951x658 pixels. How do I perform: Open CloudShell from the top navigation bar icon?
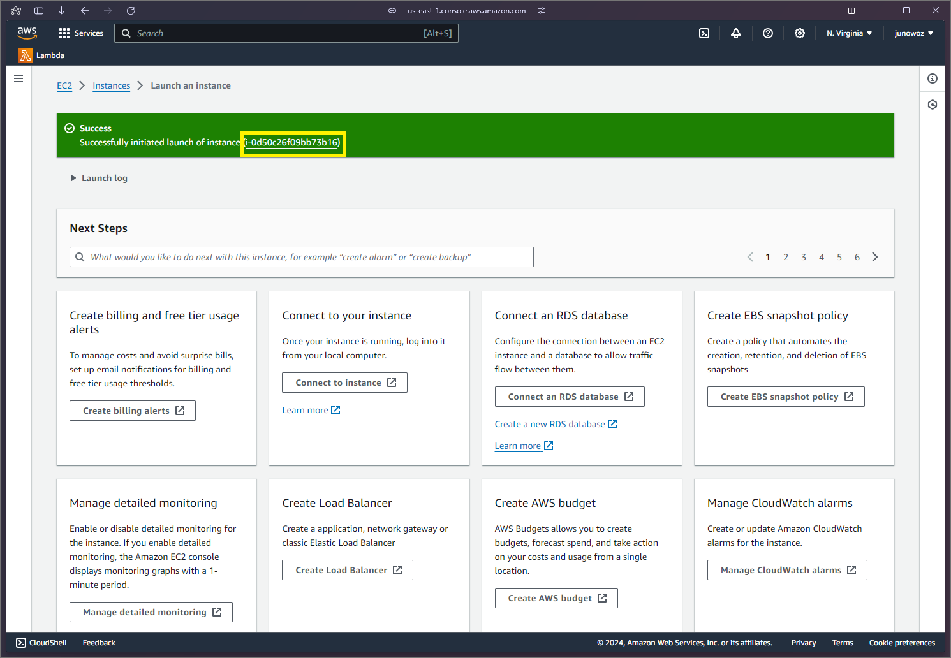(704, 33)
